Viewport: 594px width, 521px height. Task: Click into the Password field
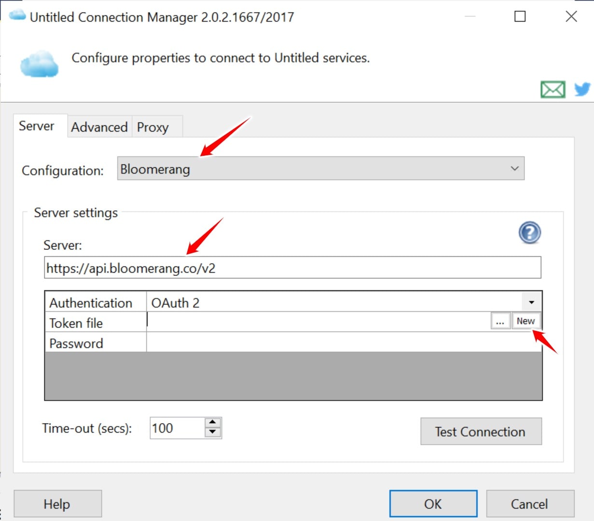(x=344, y=343)
